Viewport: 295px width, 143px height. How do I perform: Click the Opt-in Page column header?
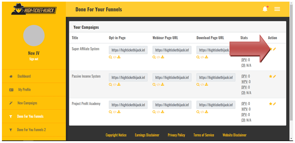(x=117, y=38)
